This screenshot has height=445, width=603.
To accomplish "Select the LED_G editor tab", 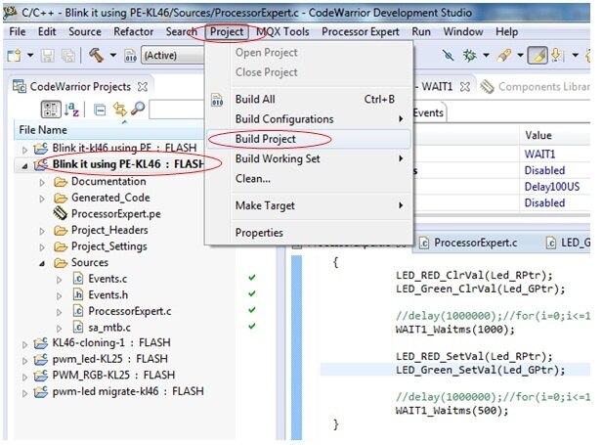I will [569, 243].
